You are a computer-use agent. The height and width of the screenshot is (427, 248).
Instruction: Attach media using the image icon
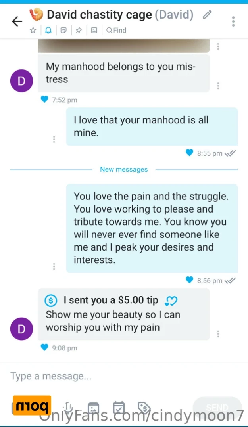(94, 407)
